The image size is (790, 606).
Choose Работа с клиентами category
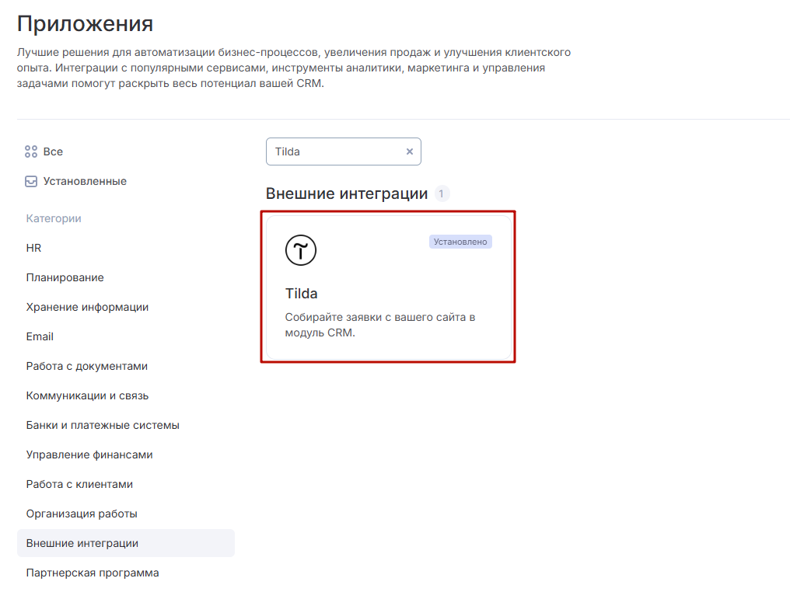pyautogui.click(x=79, y=484)
